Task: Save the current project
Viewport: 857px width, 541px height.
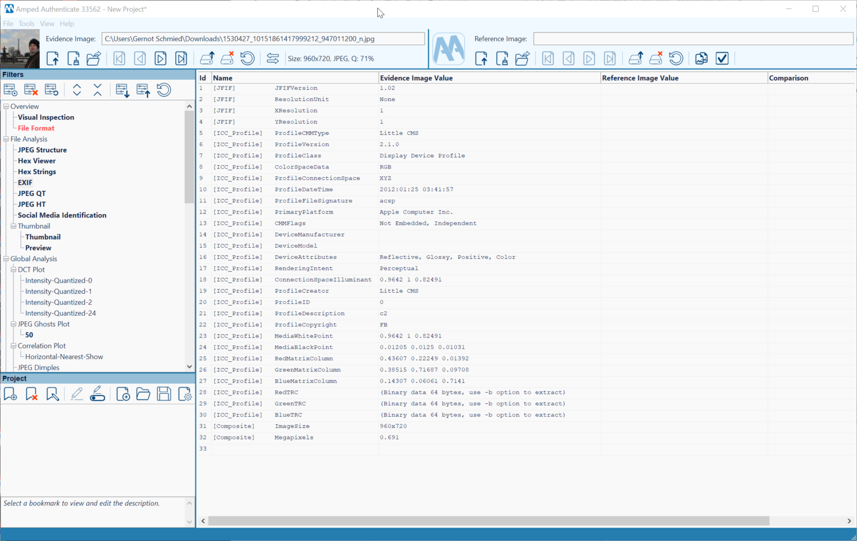Action: (163, 394)
